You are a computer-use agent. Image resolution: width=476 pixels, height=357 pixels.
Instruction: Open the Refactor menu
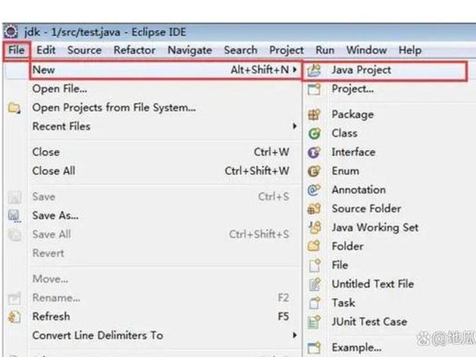[x=134, y=50]
